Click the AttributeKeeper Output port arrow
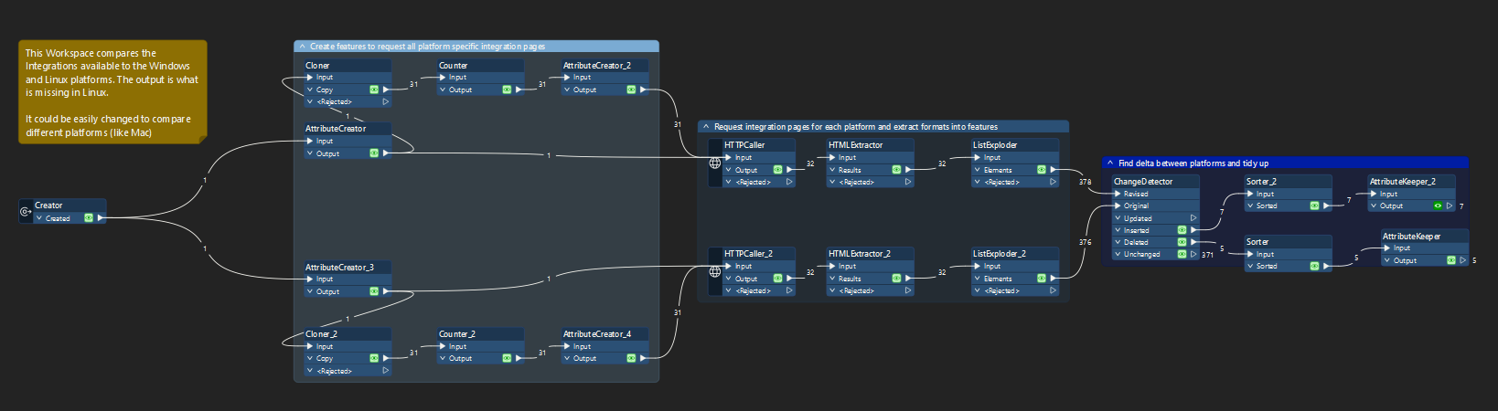1498x411 pixels. 1462,260
